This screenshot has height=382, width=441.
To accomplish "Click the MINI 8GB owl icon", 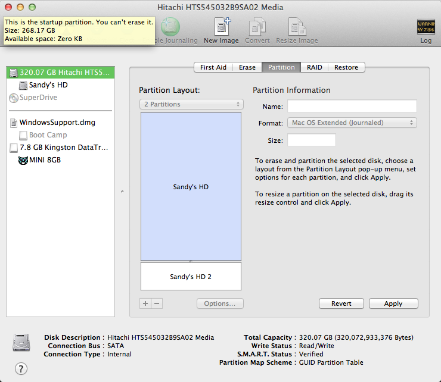I will click(x=23, y=161).
